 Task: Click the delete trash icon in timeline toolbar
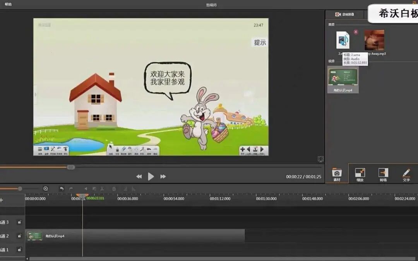click(x=114, y=189)
